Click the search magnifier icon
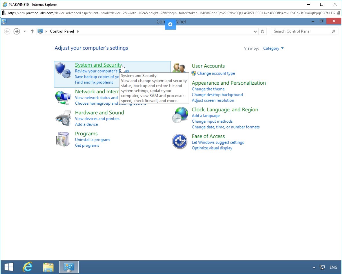Viewport: 342px width, 274px height. point(334,31)
